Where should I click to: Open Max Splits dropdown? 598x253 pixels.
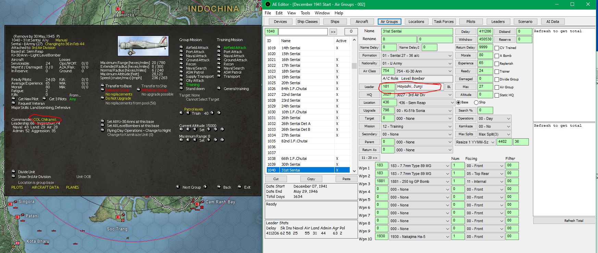pyautogui.click(x=494, y=134)
